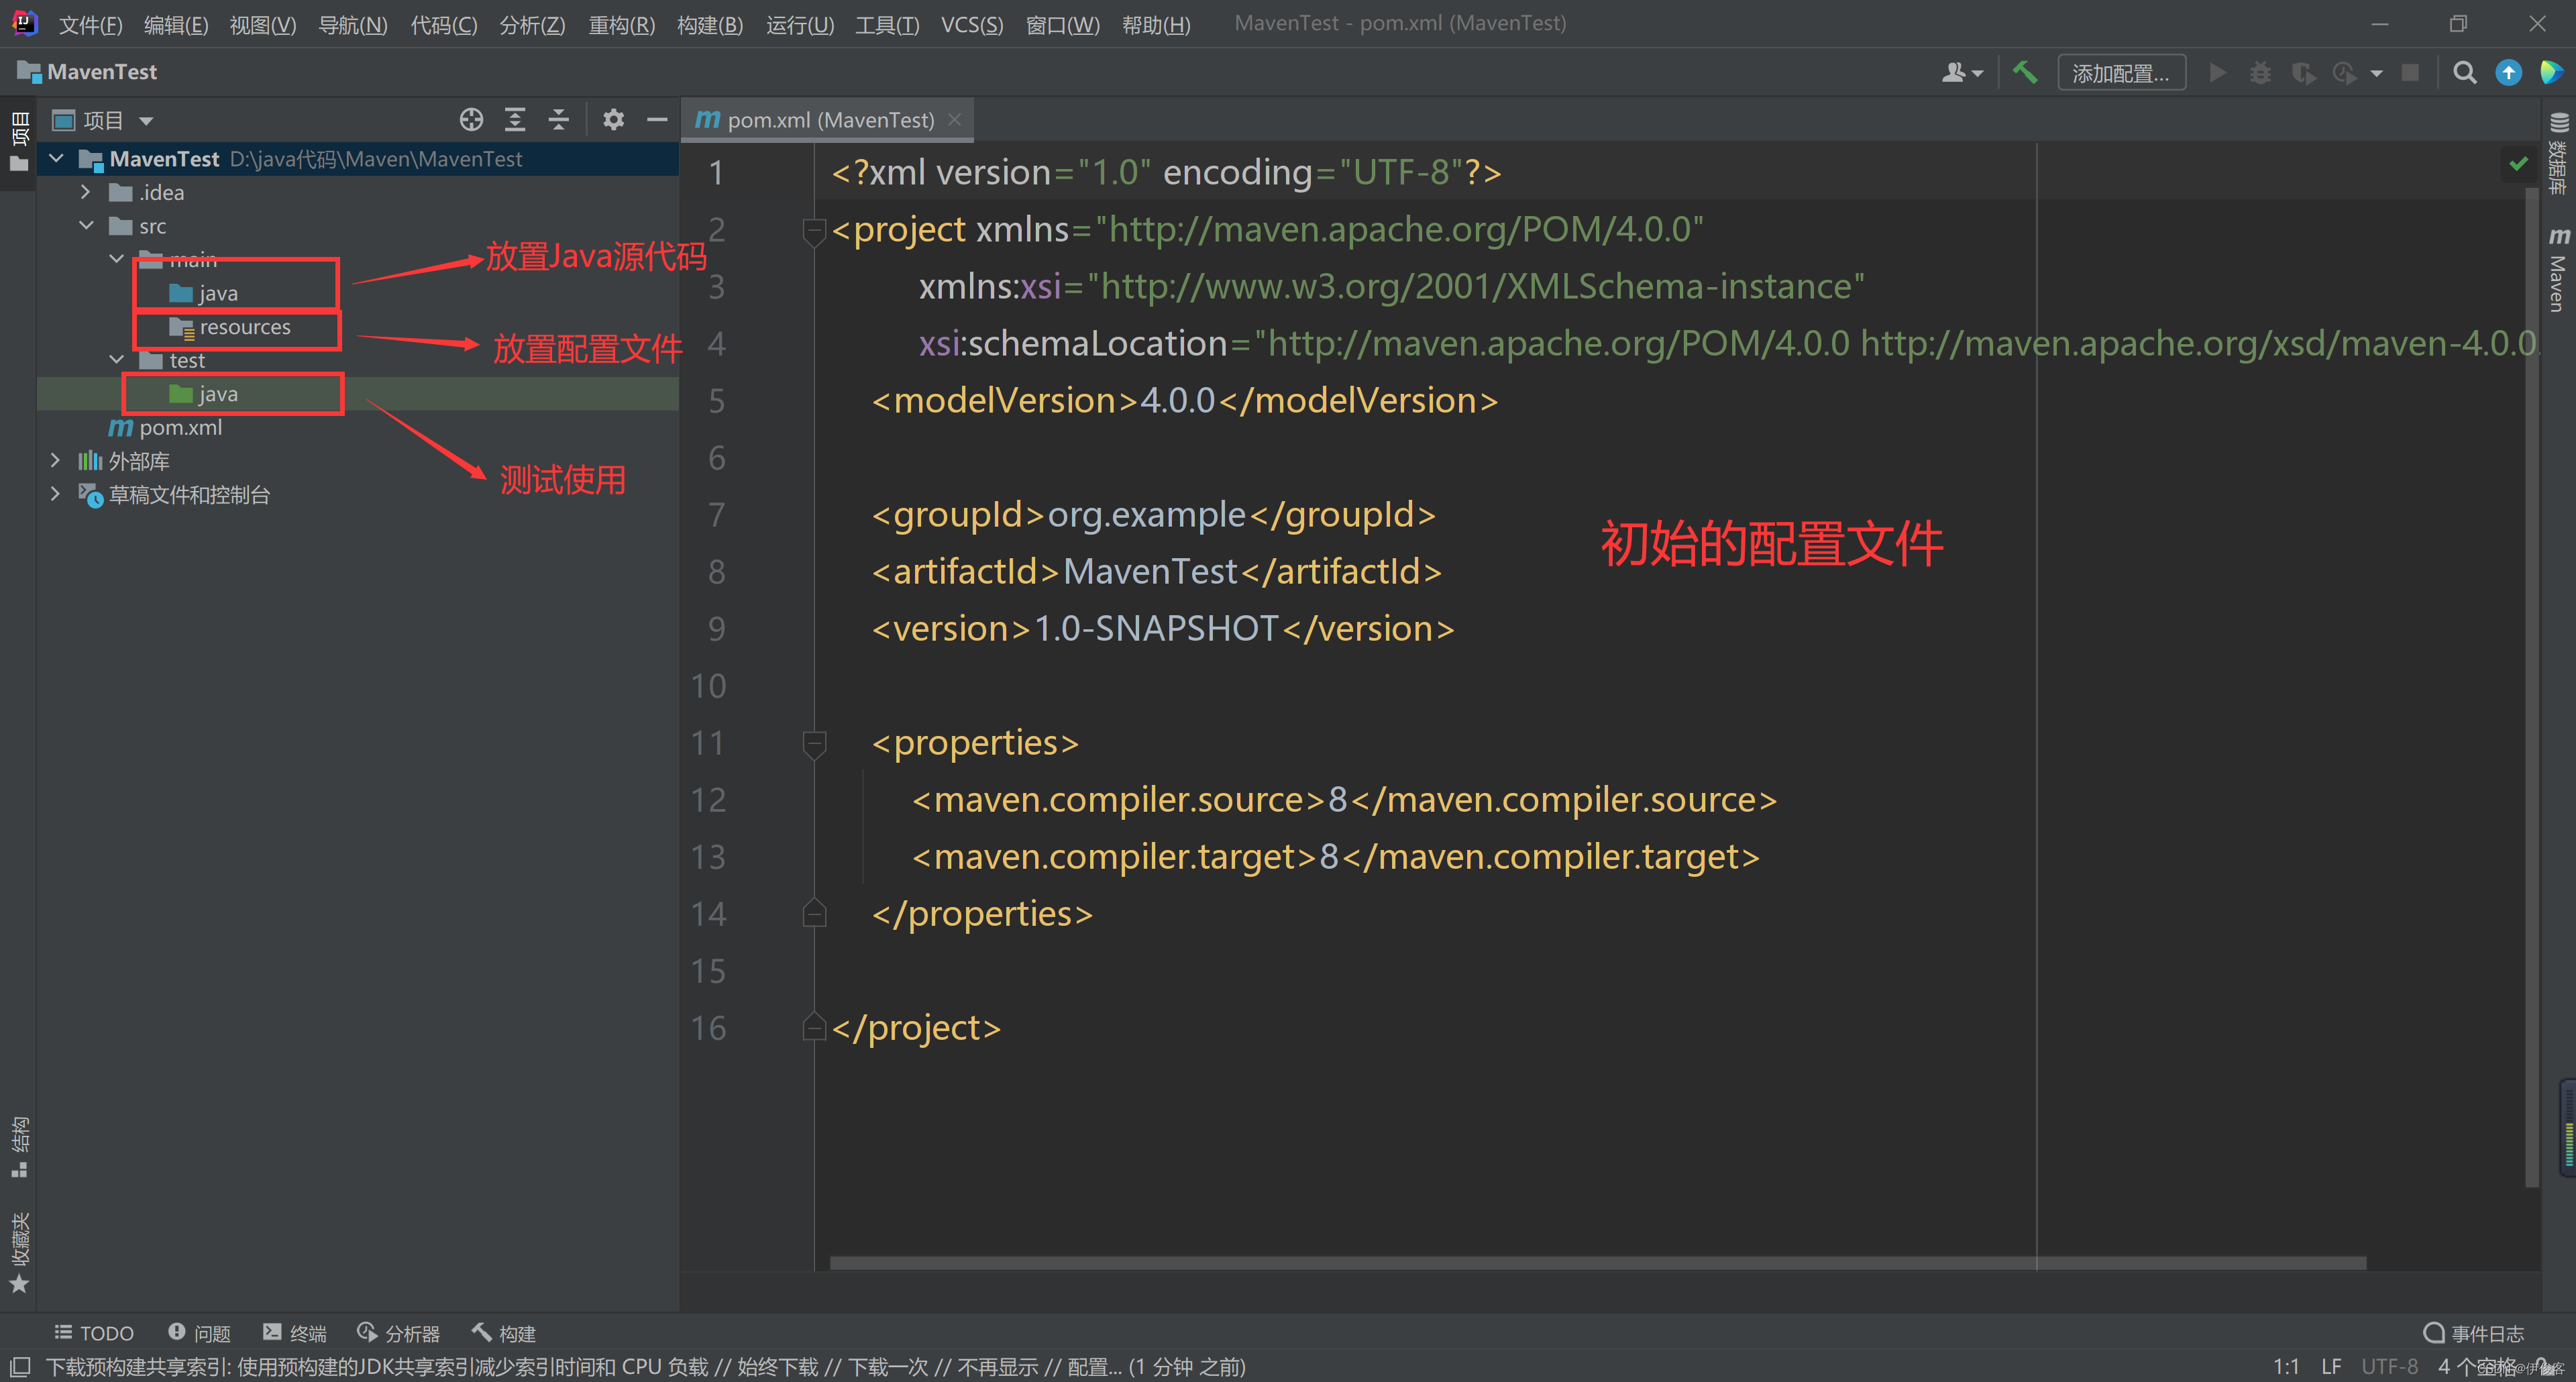Open the Structure side tool window
This screenshot has width=2576, height=1382.
[x=19, y=1146]
